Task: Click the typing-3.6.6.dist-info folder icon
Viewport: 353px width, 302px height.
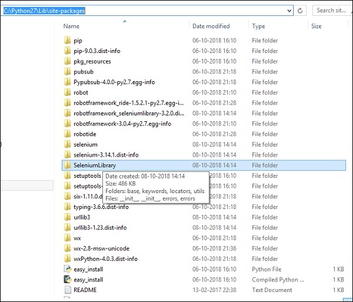Action: pos(67,207)
